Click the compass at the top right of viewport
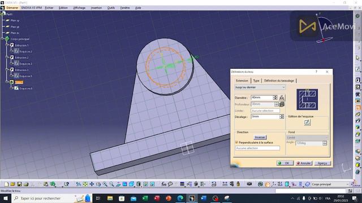This screenshot has width=362, height=203. 324,28
